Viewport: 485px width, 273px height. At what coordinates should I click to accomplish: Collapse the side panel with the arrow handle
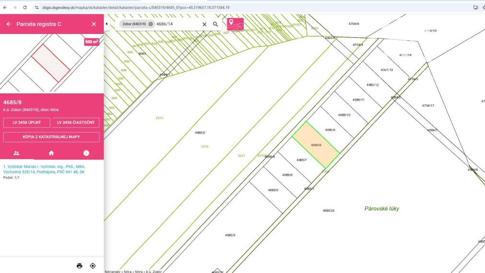click(106, 24)
